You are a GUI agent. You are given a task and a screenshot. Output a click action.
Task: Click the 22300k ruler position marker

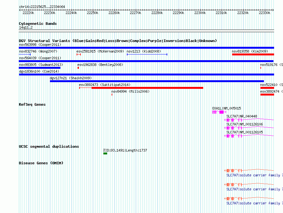(200, 13)
